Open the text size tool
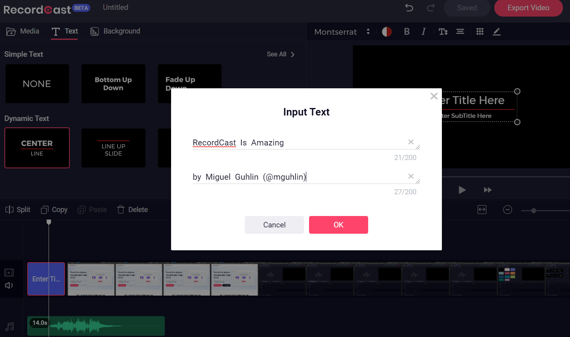The image size is (570, 337). click(443, 32)
